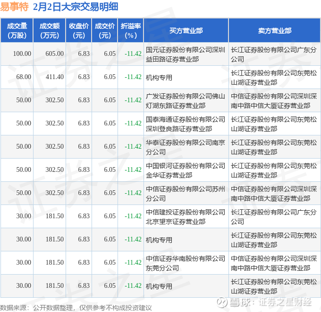Select the 买方营业部 column header

click(186, 31)
